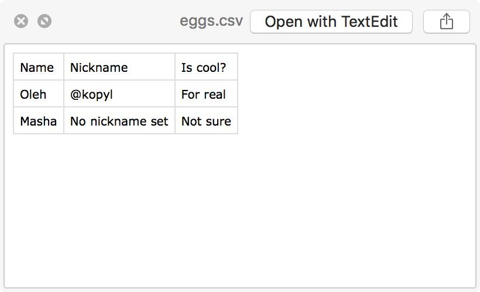The image size is (480, 292).
Task: Click the share icon button
Action: pyautogui.click(x=446, y=22)
